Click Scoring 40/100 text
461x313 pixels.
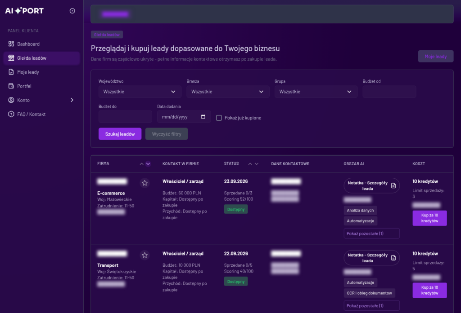[x=239, y=271]
